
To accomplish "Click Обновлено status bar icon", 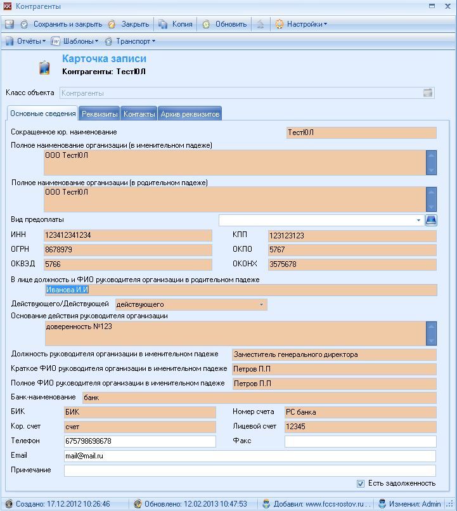I will [138, 504].
